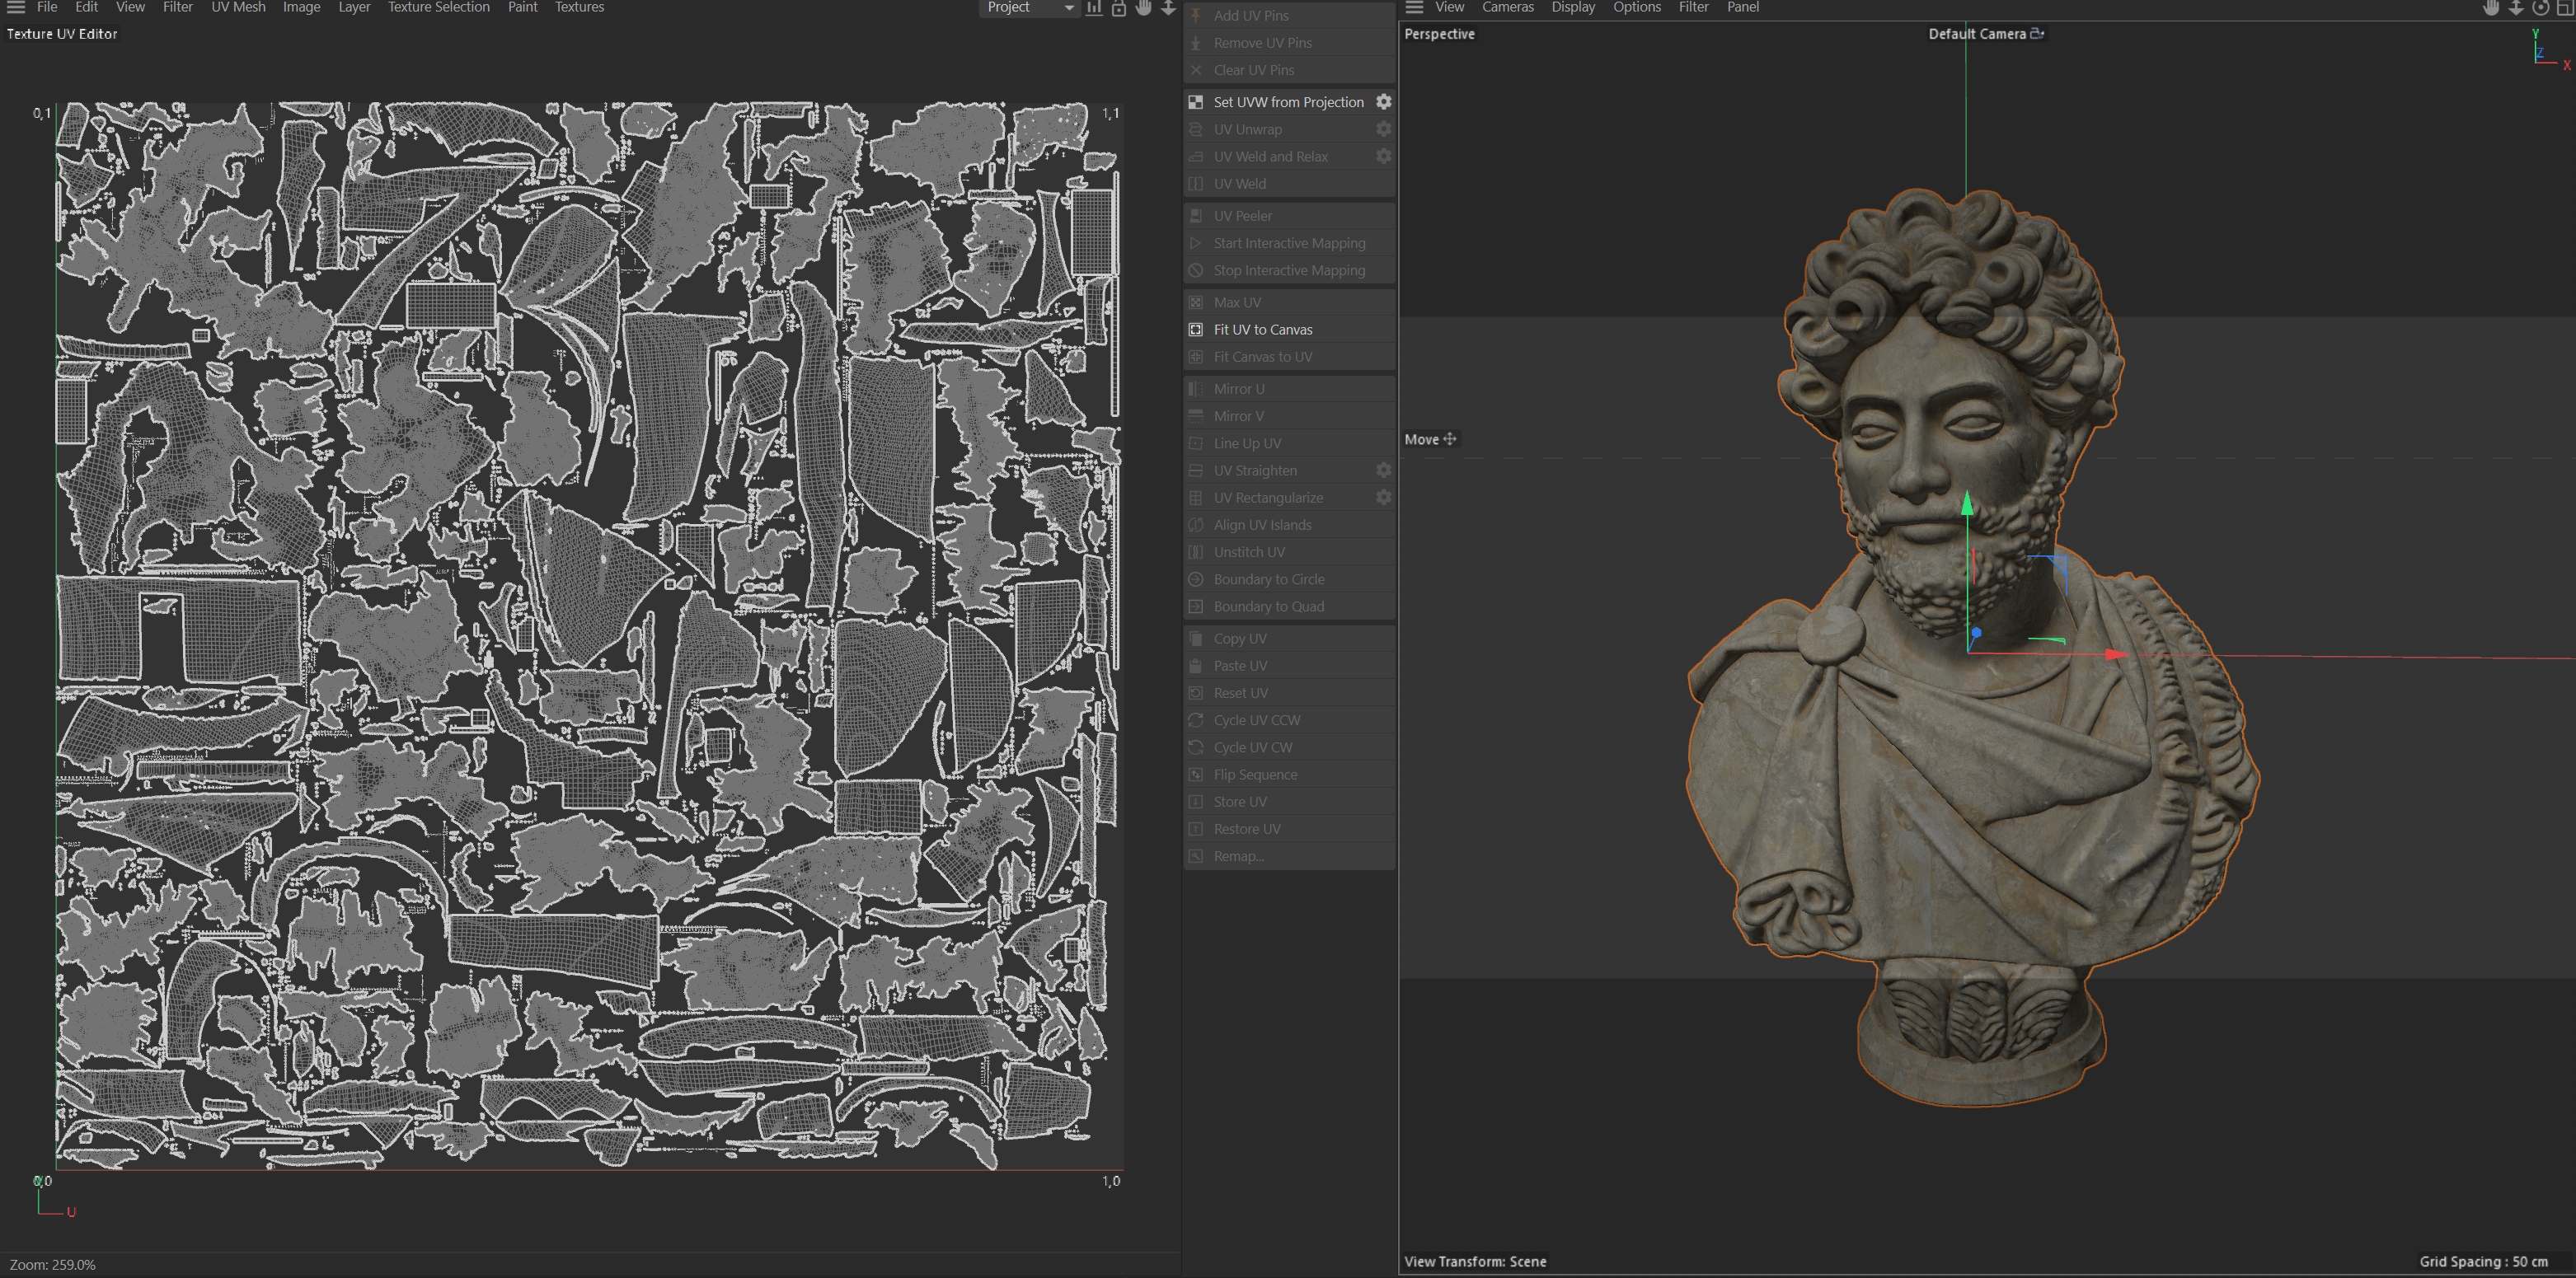Open the Project mode dropdown
2576x1278 pixels.
coord(1029,8)
